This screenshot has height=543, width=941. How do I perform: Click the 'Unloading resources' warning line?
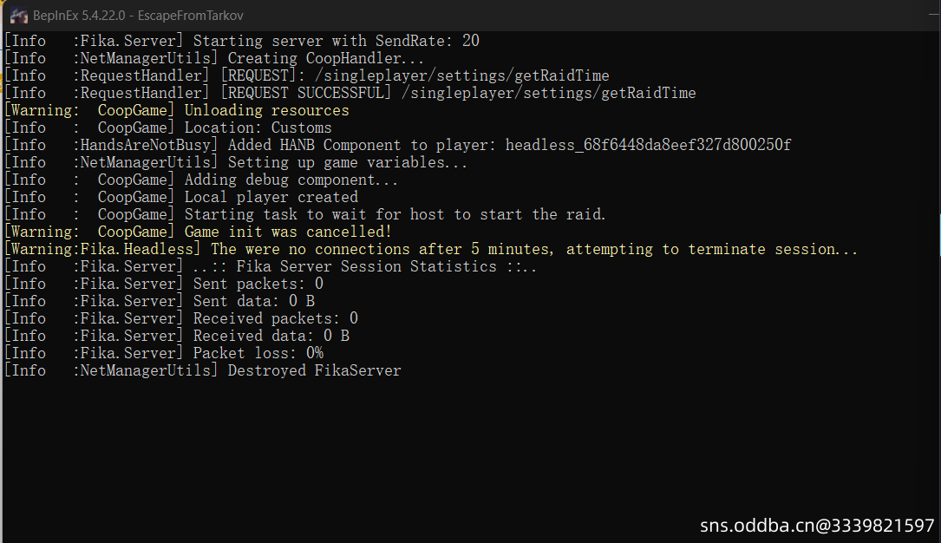(x=266, y=110)
